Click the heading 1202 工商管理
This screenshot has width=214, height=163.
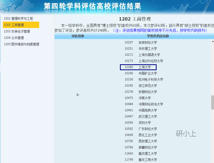click(135, 19)
